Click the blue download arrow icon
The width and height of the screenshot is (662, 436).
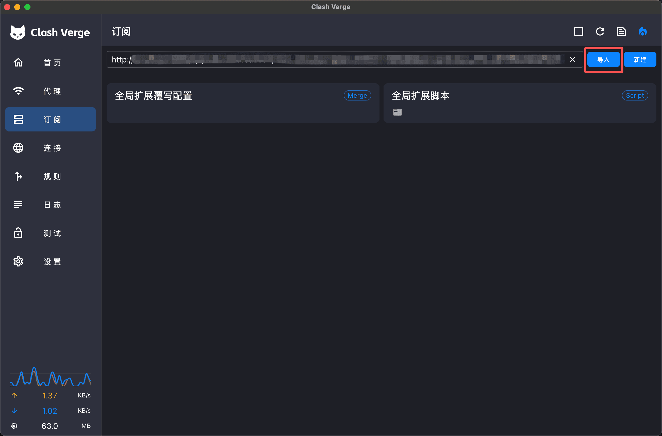14,411
